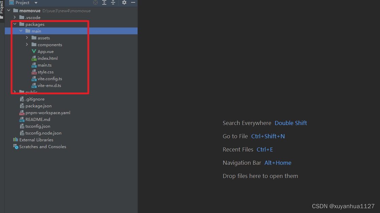Image resolution: width=380 pixels, height=213 pixels.
Task: Expand the components folder
Action: (27, 45)
